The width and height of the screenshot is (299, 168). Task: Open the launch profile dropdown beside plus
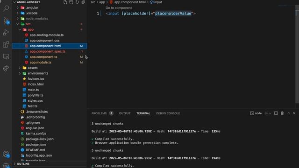[270, 113]
